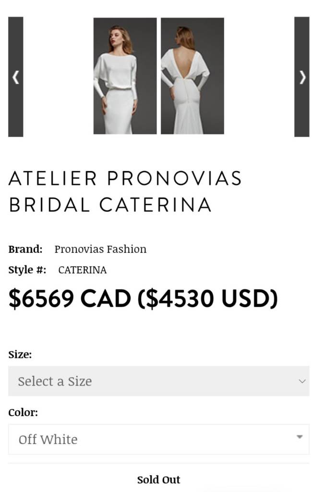The image size is (313, 492).
Task: Click the Style #: label
Action: [x=27, y=270]
